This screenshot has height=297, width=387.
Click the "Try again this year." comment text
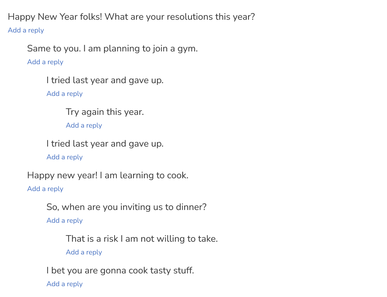click(105, 112)
